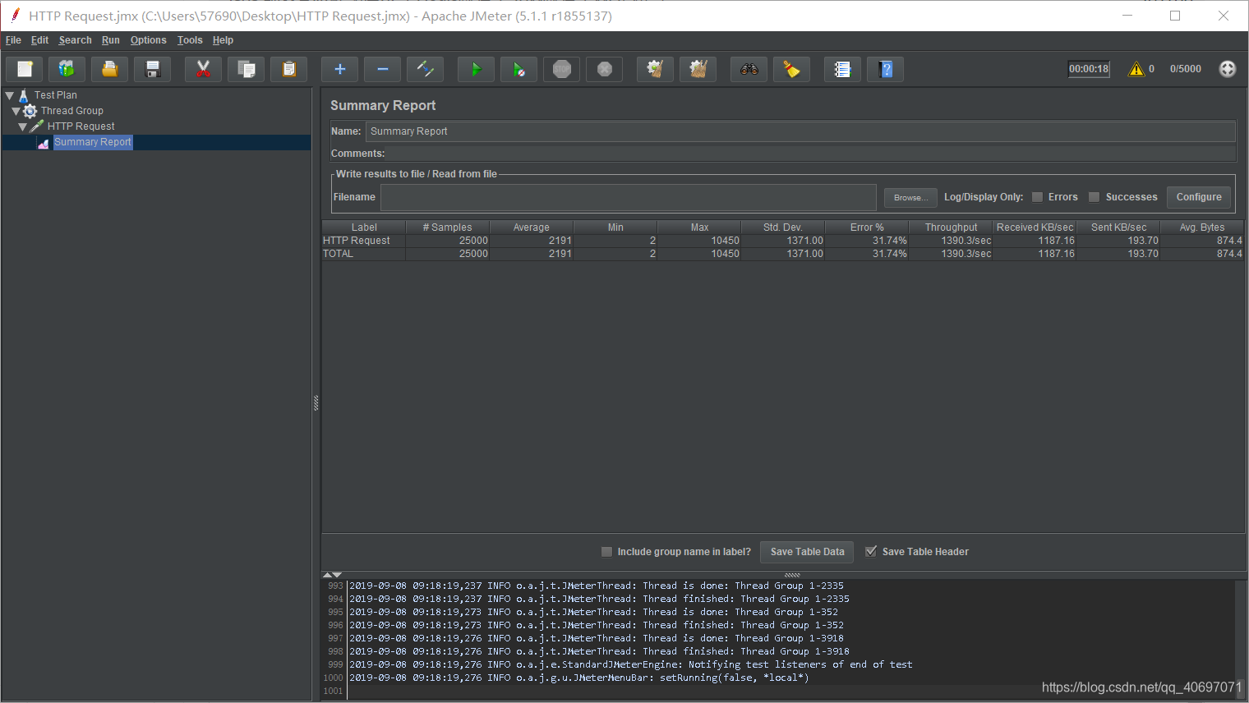Open the Search menu
Image resolution: width=1249 pixels, height=703 pixels.
tap(75, 40)
